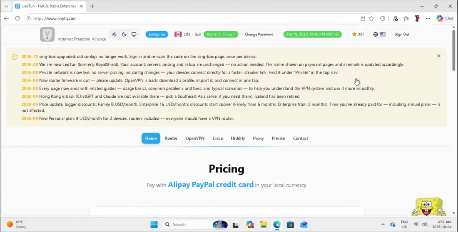The height and width of the screenshot is (232, 458).
Task: Open Outlook from taskbar
Action: pos(304,225)
